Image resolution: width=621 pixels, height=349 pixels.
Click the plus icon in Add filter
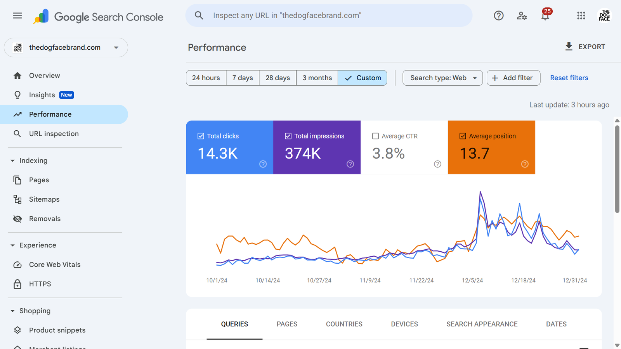point(495,78)
